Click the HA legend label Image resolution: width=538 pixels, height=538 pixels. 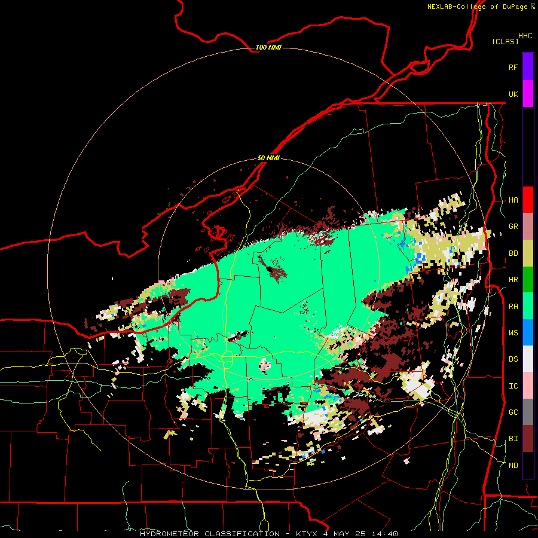(x=513, y=200)
